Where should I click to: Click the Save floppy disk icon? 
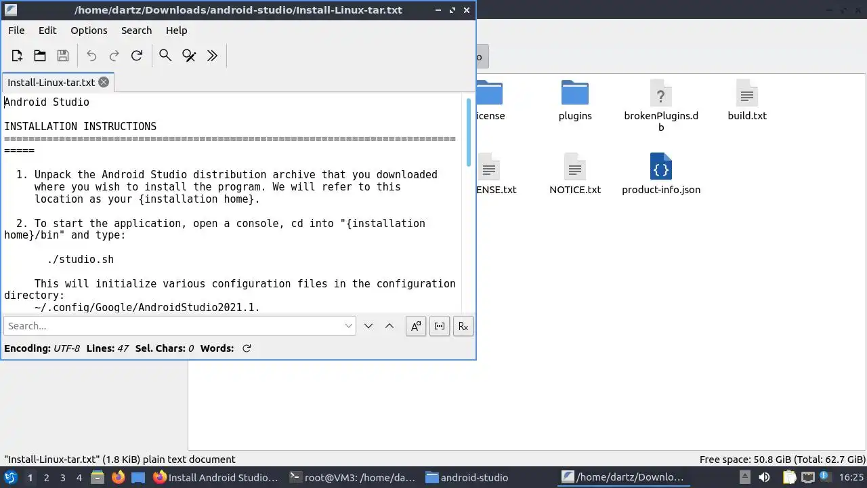click(63, 56)
